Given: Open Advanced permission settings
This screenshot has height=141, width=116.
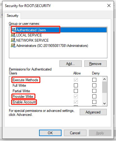Looking at the screenshot, I should pos(93,112).
